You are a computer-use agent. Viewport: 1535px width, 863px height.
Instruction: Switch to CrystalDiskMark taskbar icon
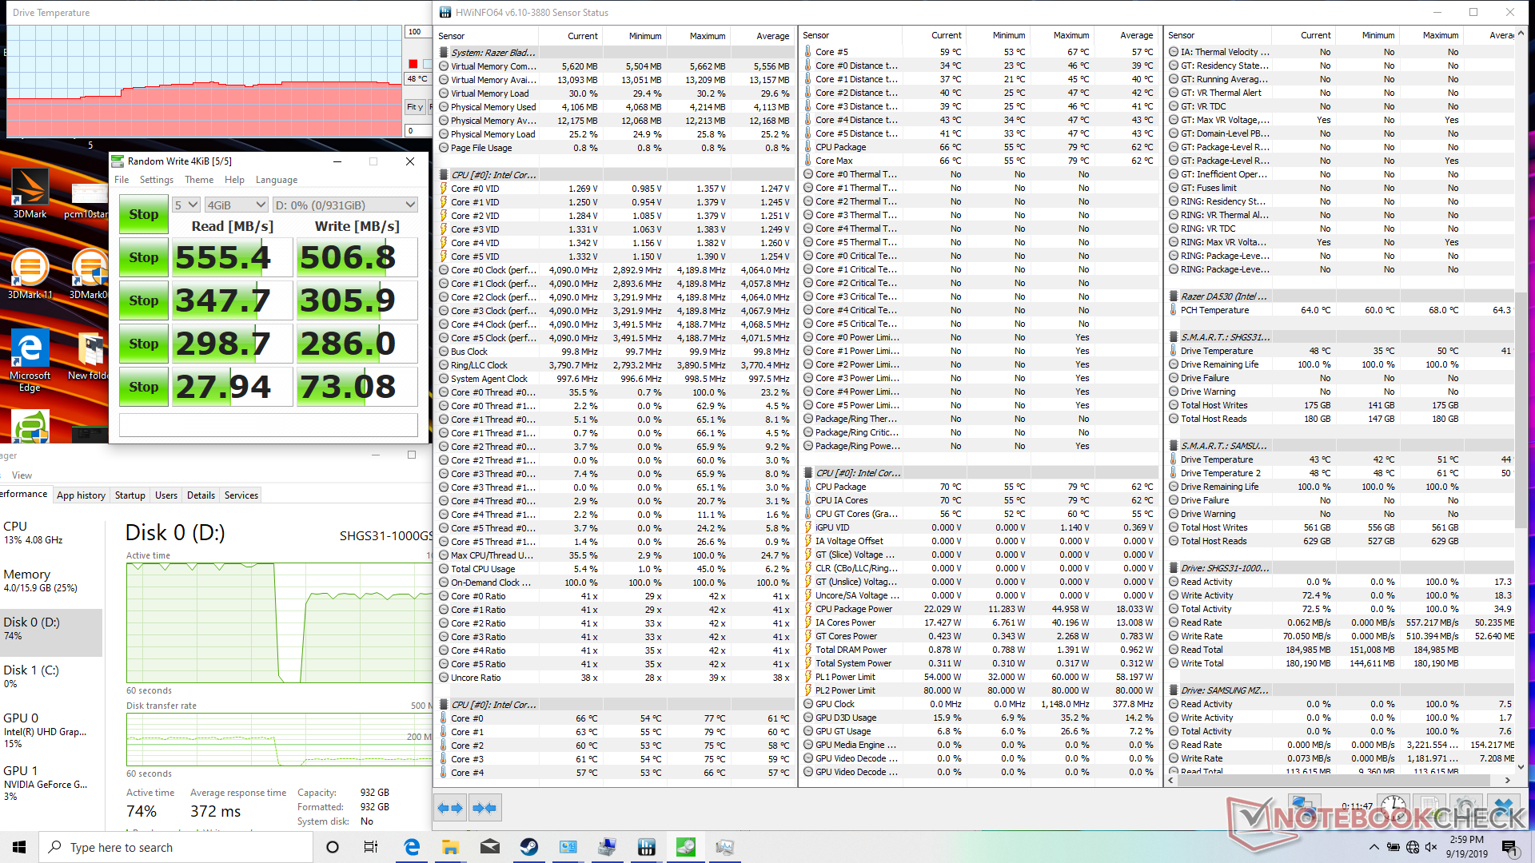pyautogui.click(x=686, y=847)
